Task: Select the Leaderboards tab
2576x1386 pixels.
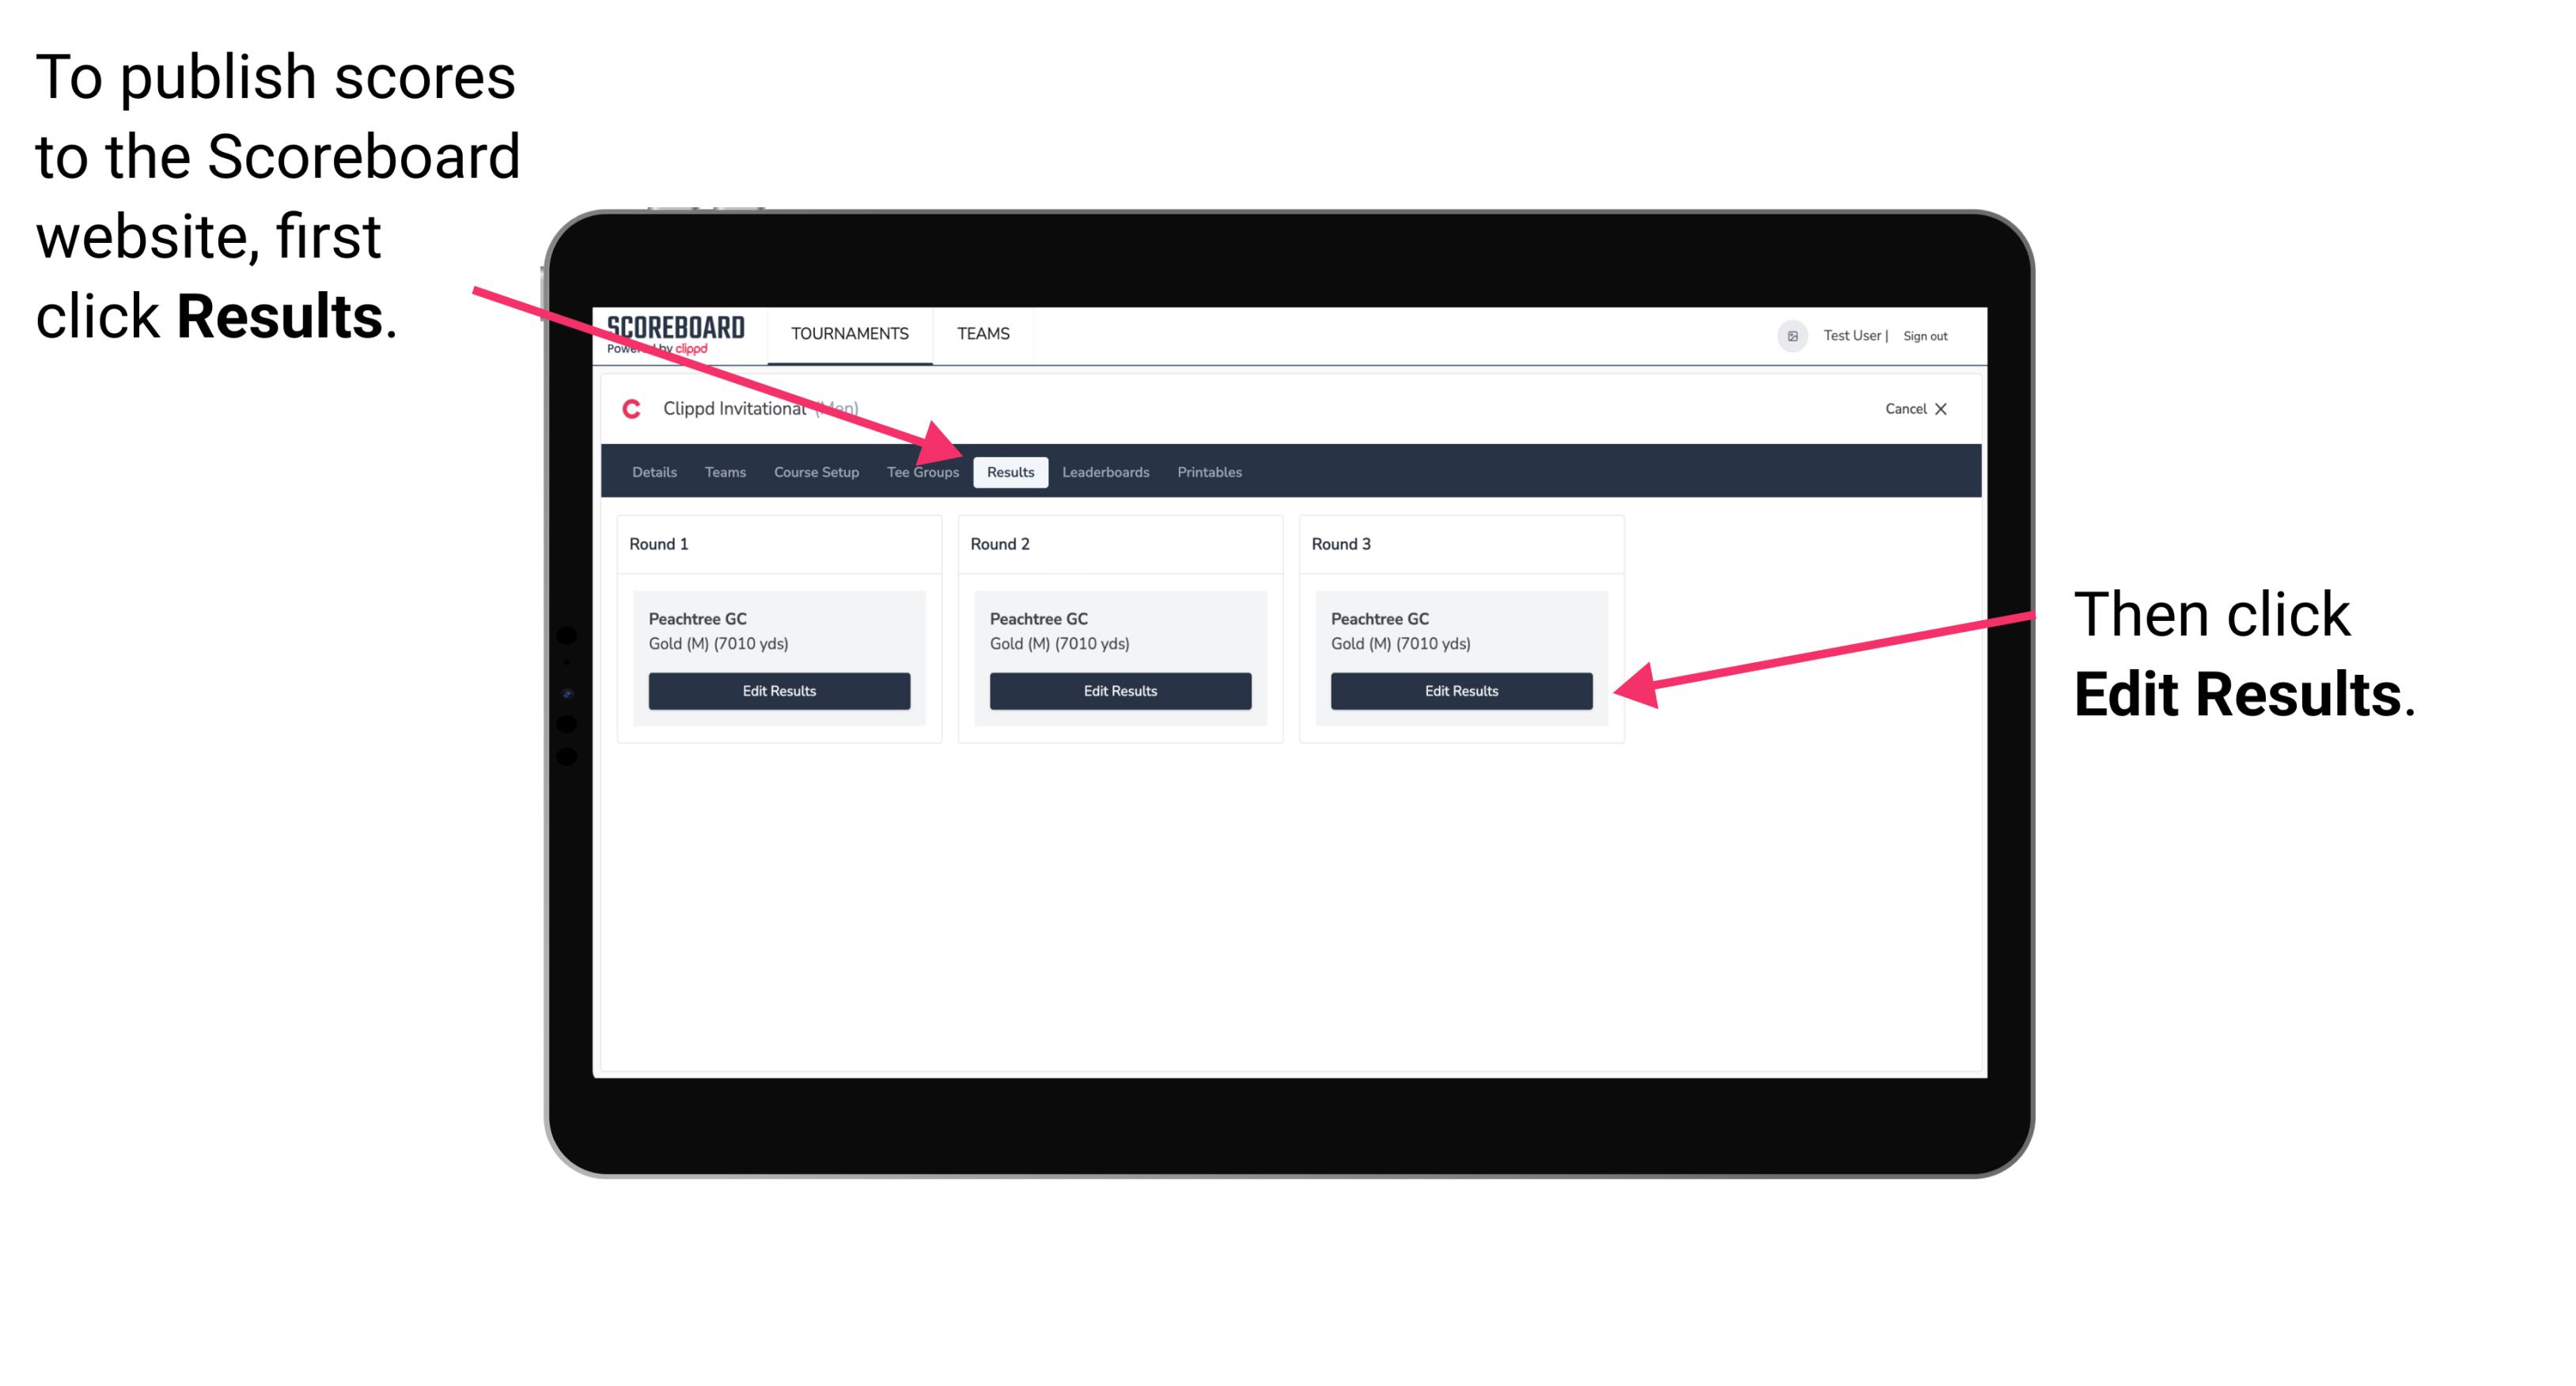Action: click(x=1104, y=471)
